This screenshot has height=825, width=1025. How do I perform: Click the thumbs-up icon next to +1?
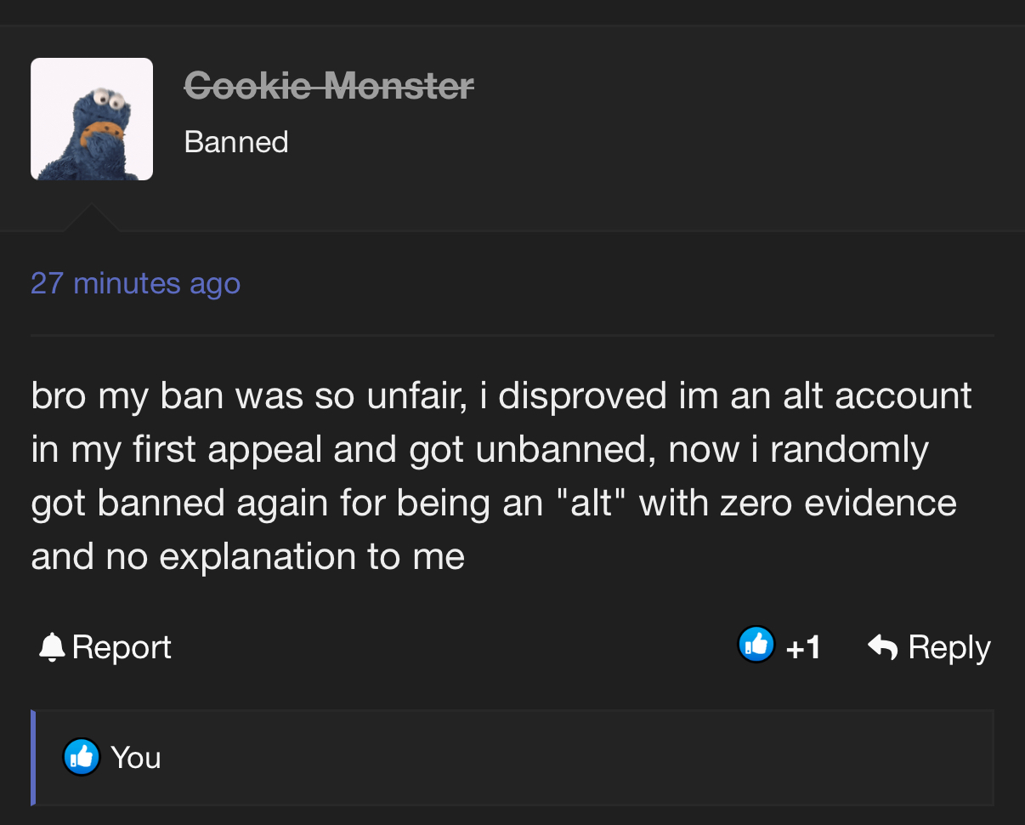[756, 646]
